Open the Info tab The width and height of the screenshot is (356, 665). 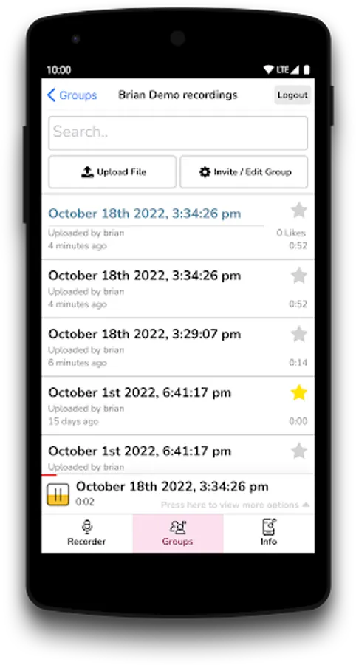pyautogui.click(x=269, y=533)
